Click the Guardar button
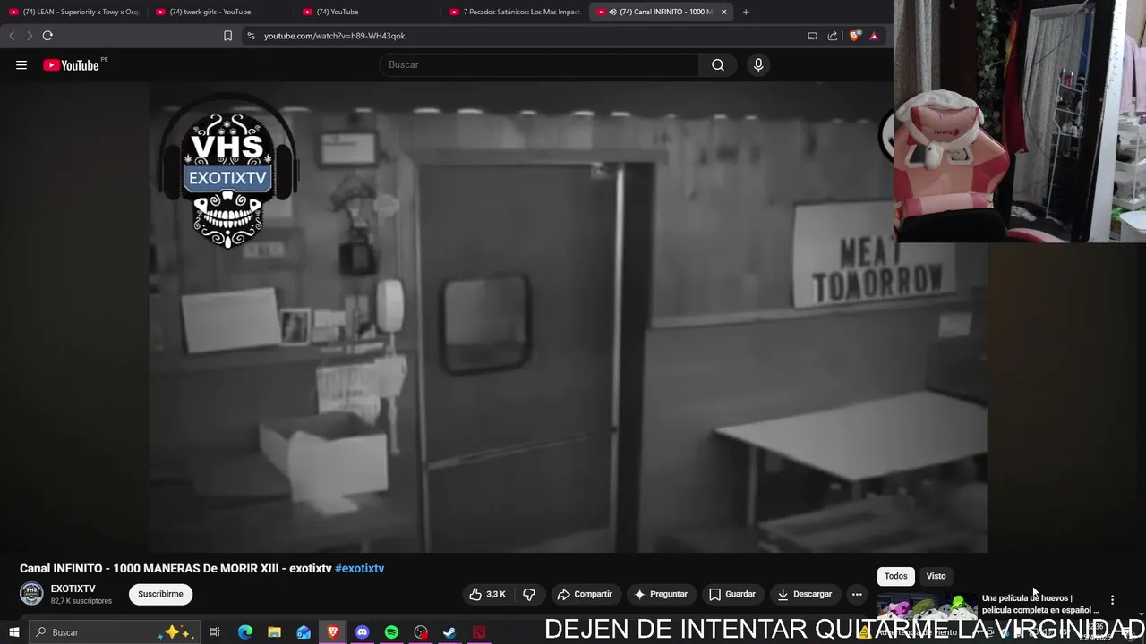The image size is (1146, 644). coord(732,594)
